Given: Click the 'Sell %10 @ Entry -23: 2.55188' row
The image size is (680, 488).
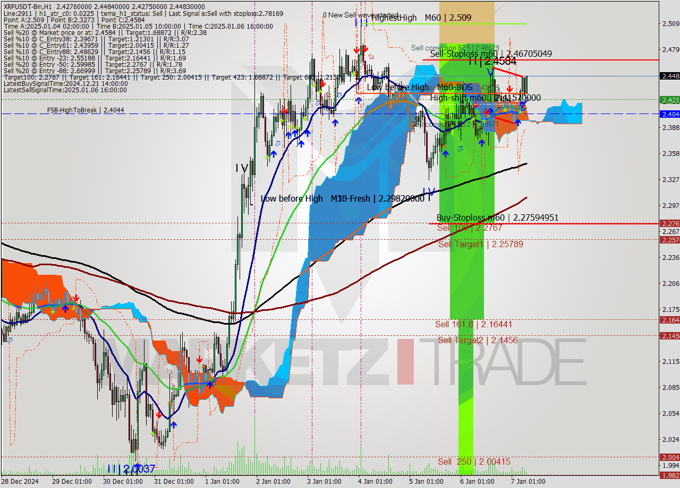Looking at the screenshot, I should pos(94,58).
